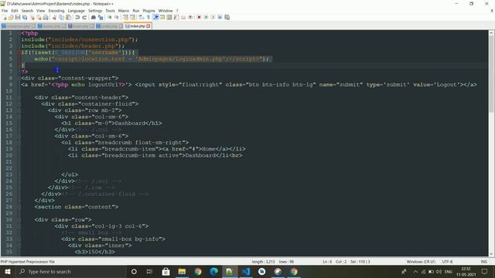The width and height of the screenshot is (495, 278).
Task: Open Folder as Workspace icon
Action: click(183, 17)
